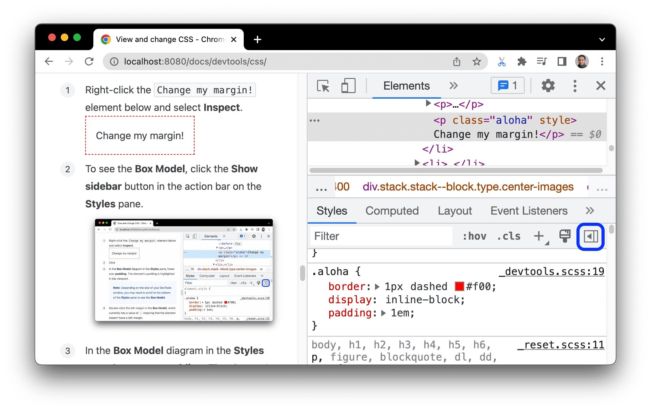Click the DevTools overflow chevron icon

click(x=454, y=86)
